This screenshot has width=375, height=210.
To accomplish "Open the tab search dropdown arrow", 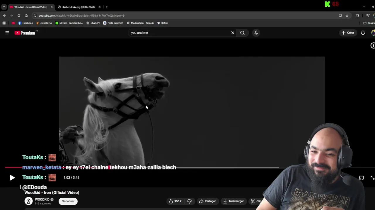I will point(4,7).
